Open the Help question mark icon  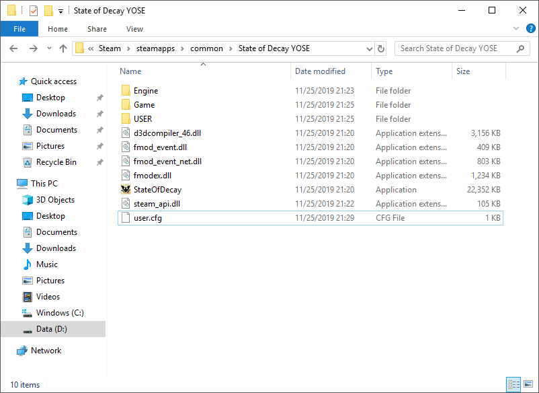[x=530, y=29]
